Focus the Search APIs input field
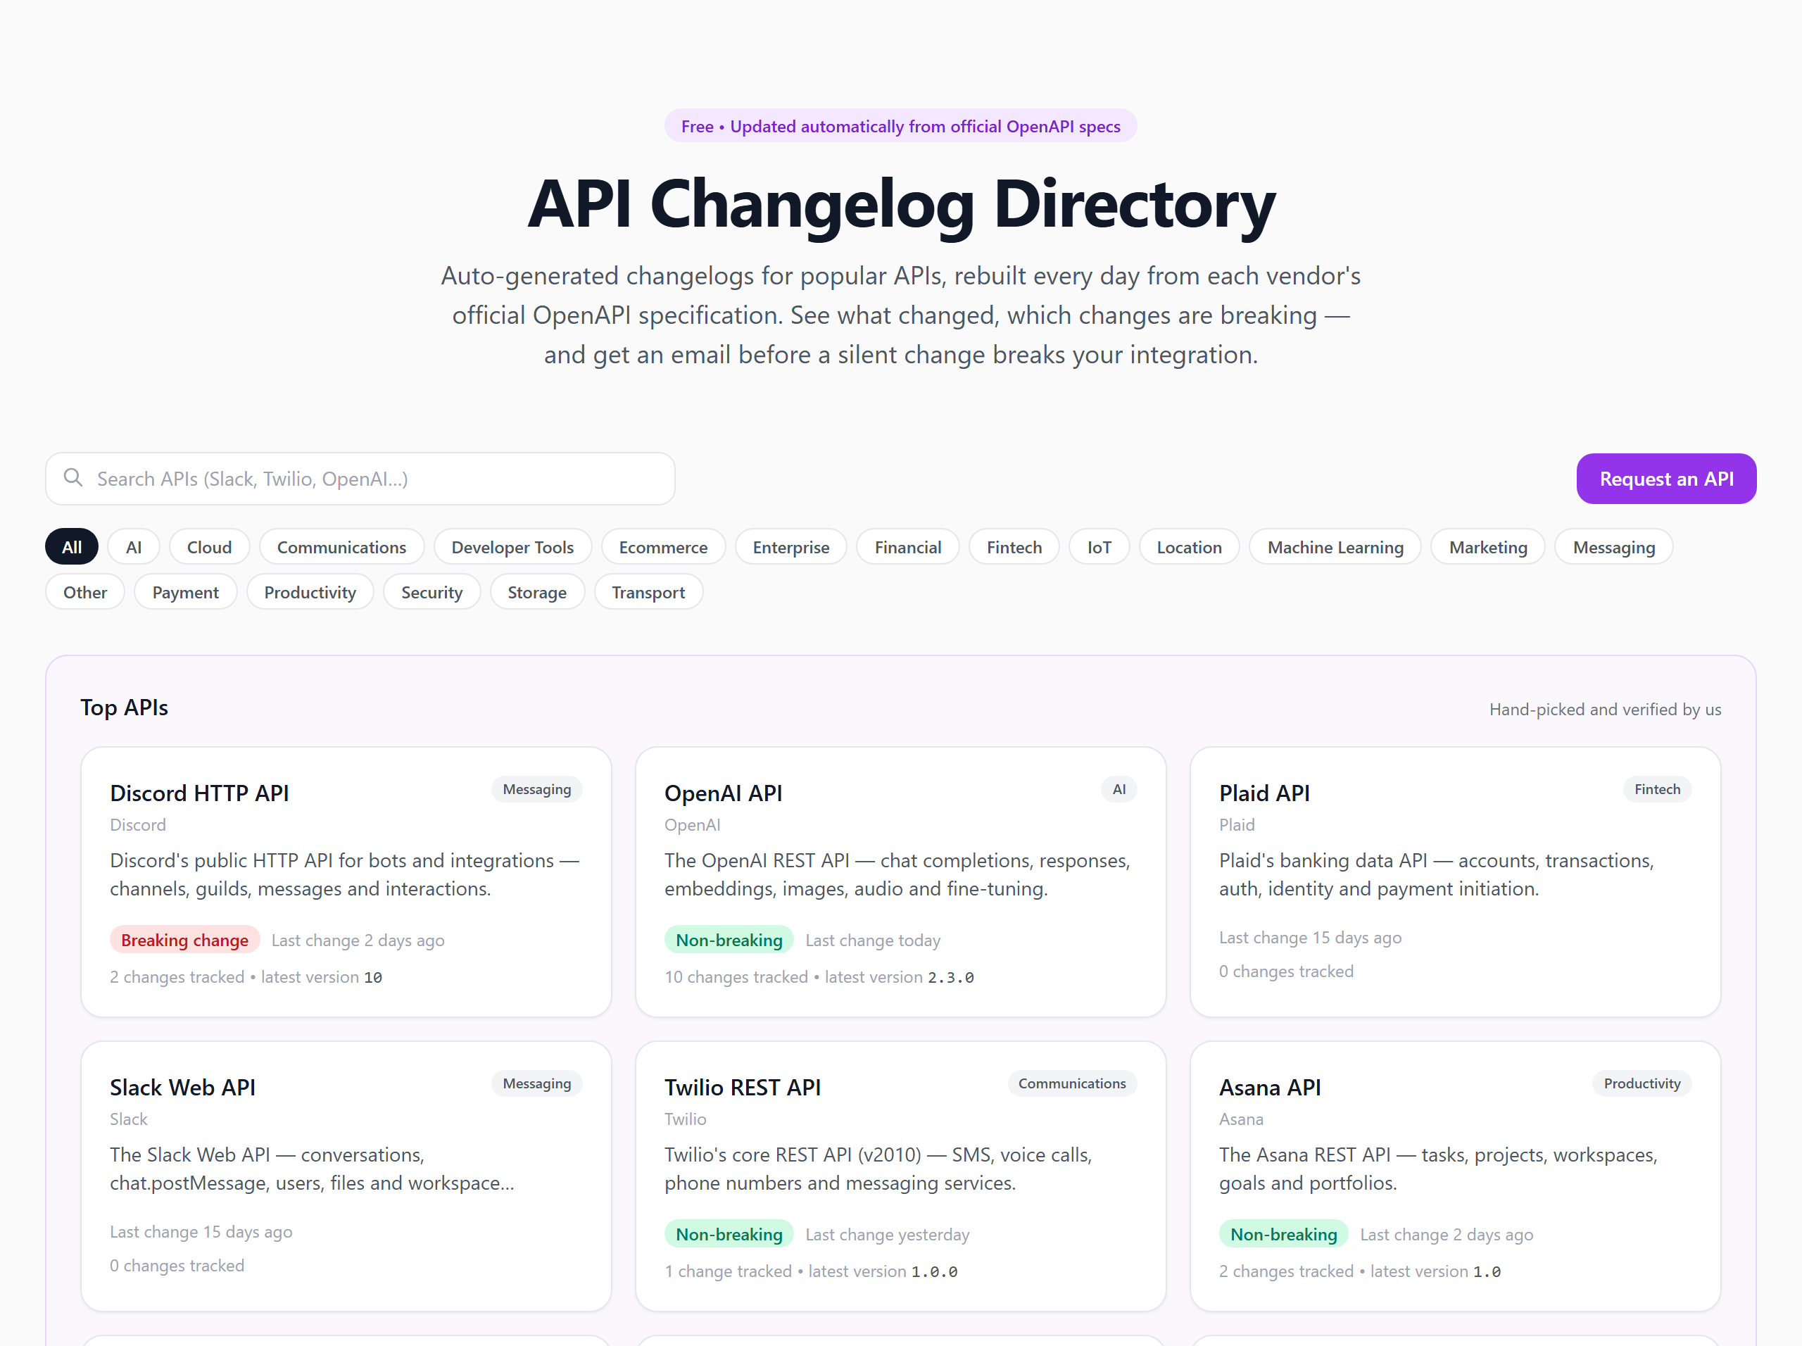 [x=360, y=479]
